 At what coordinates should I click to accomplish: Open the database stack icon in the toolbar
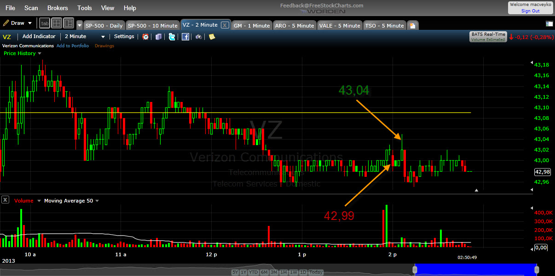(159, 37)
